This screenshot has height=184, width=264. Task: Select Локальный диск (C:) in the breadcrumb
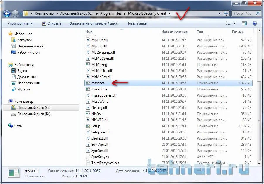[x=77, y=13]
